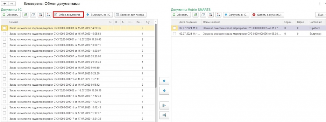This screenshot has height=122, width=326.
Task: Tick checkbox for order СУЗ ТД00-000001
Action: pyautogui.click(x=4, y=39)
